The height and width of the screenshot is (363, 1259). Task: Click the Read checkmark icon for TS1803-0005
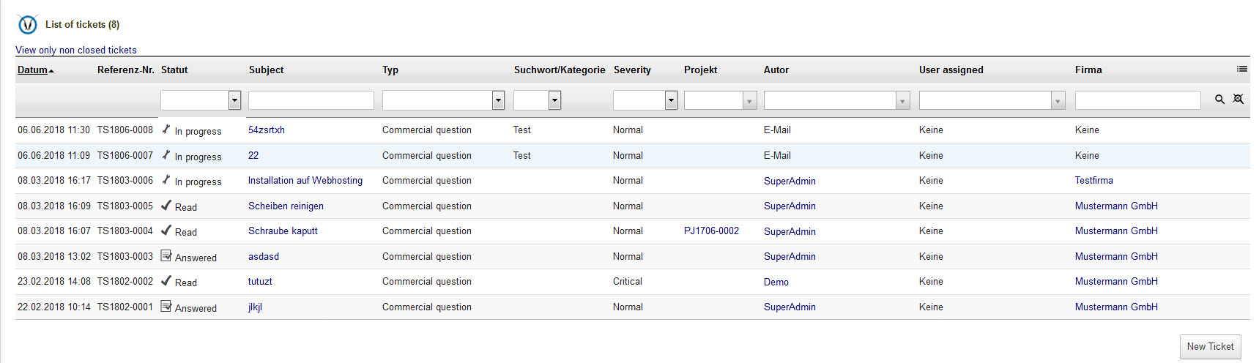[x=166, y=206]
